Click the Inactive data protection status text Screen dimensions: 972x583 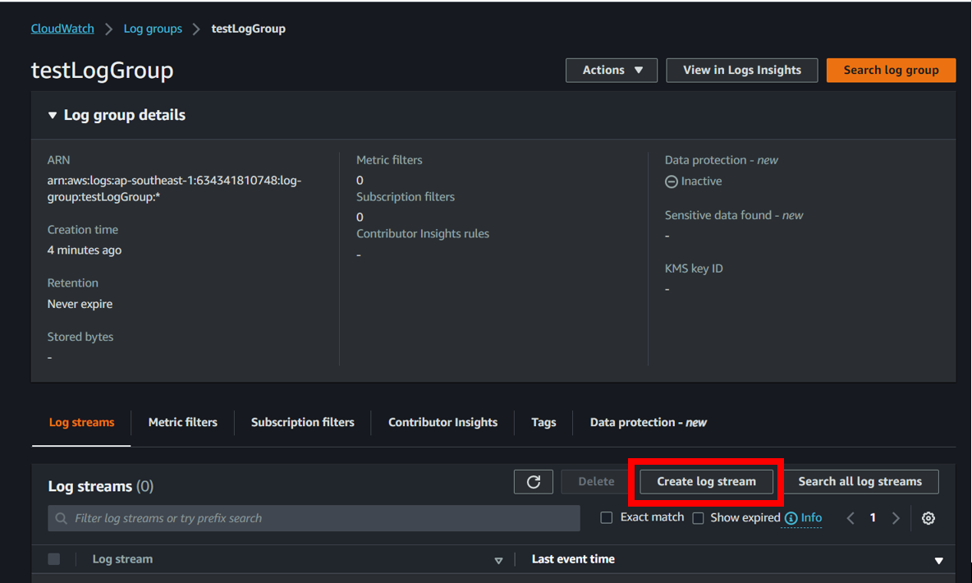[x=701, y=181]
